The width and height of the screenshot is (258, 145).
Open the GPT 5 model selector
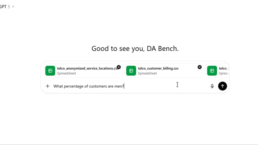7,6
